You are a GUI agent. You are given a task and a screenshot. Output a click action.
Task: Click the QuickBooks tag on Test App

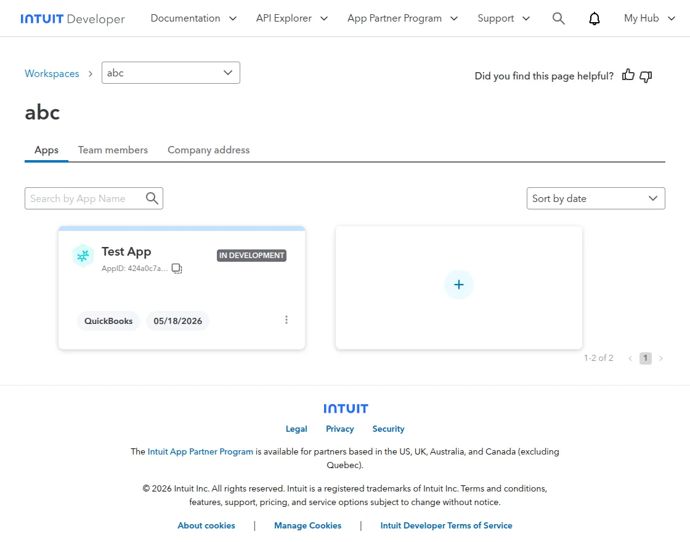(108, 321)
